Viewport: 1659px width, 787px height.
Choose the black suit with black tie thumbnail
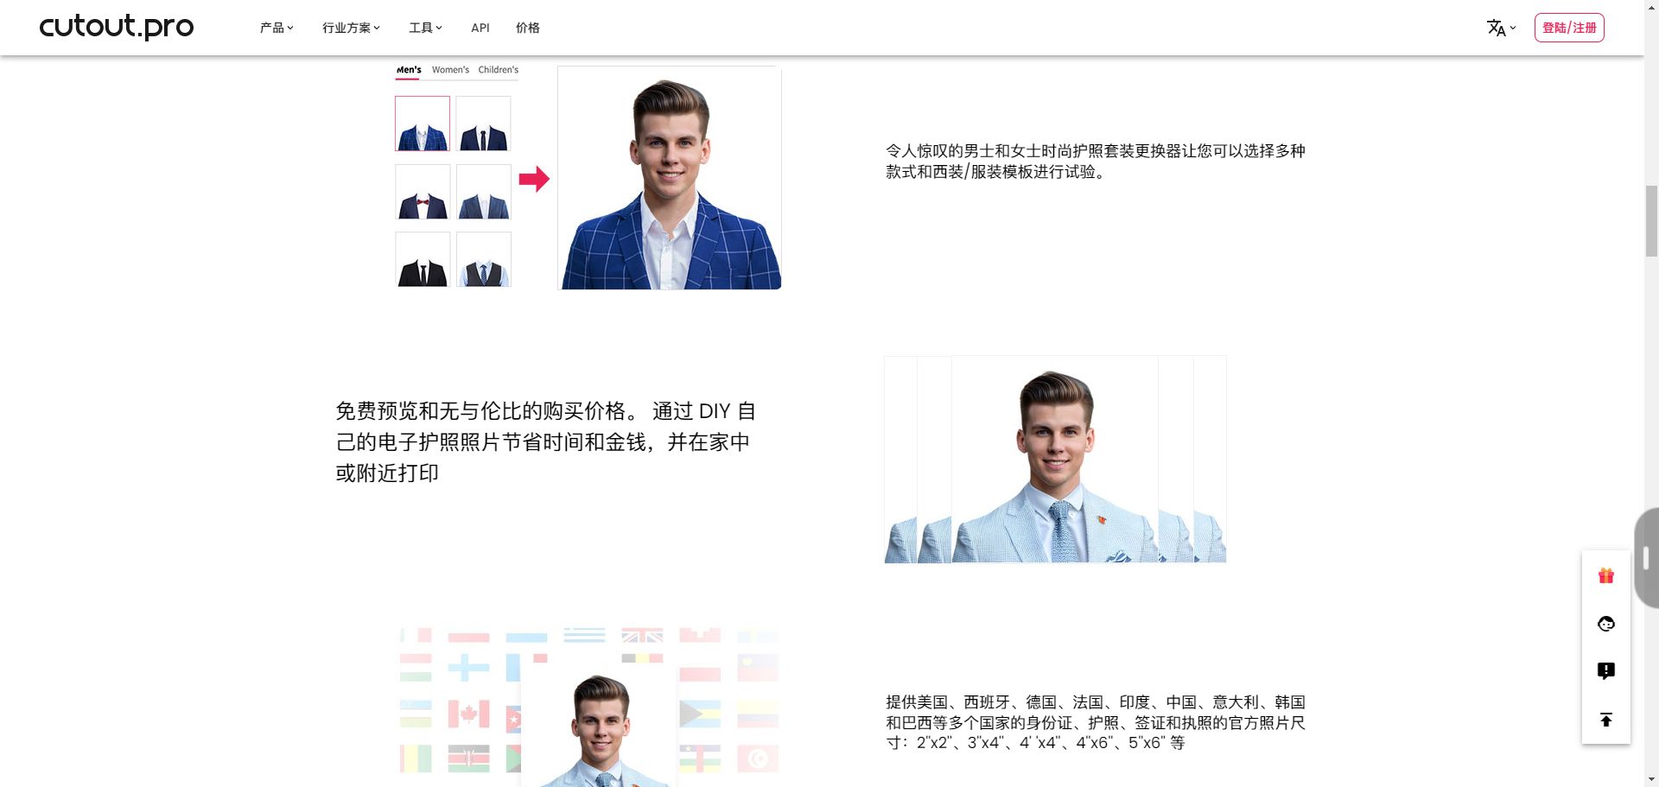tap(423, 259)
